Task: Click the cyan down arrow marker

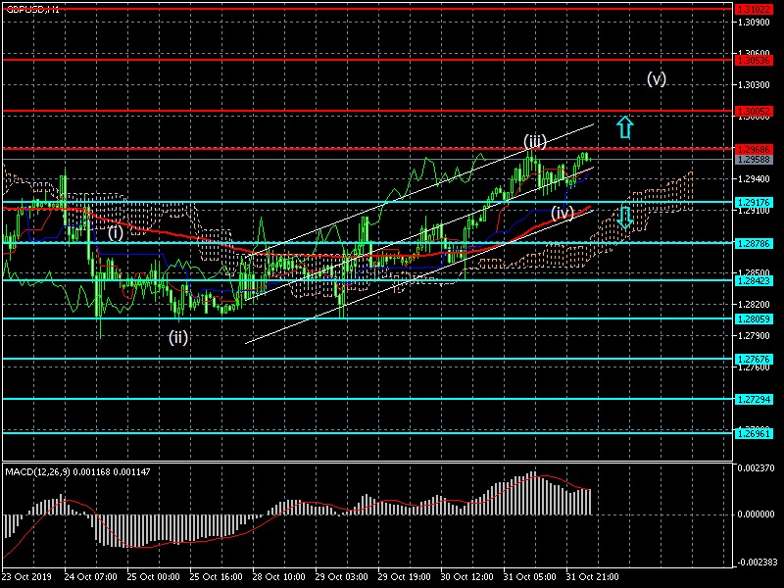Action: (x=624, y=219)
